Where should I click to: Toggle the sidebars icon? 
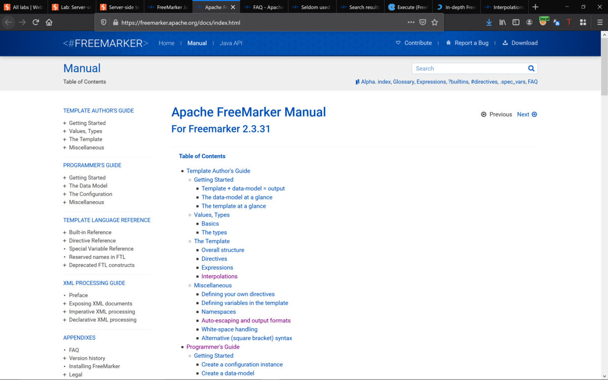516,22
